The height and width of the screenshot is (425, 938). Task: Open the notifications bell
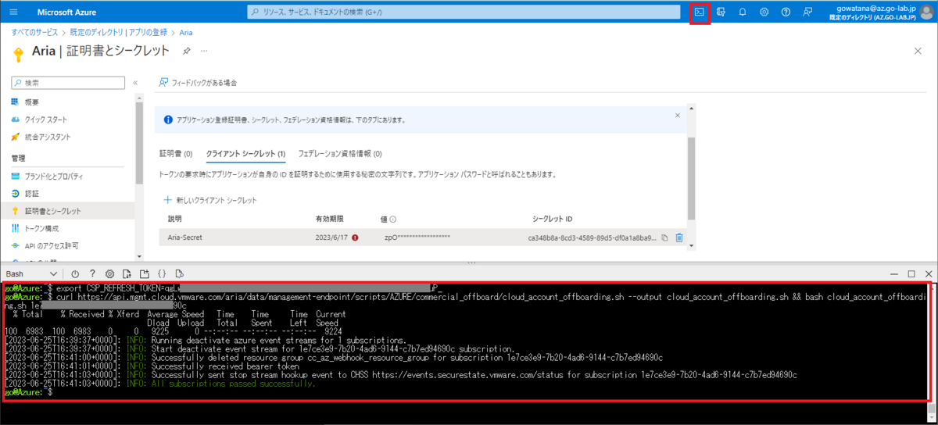(743, 12)
